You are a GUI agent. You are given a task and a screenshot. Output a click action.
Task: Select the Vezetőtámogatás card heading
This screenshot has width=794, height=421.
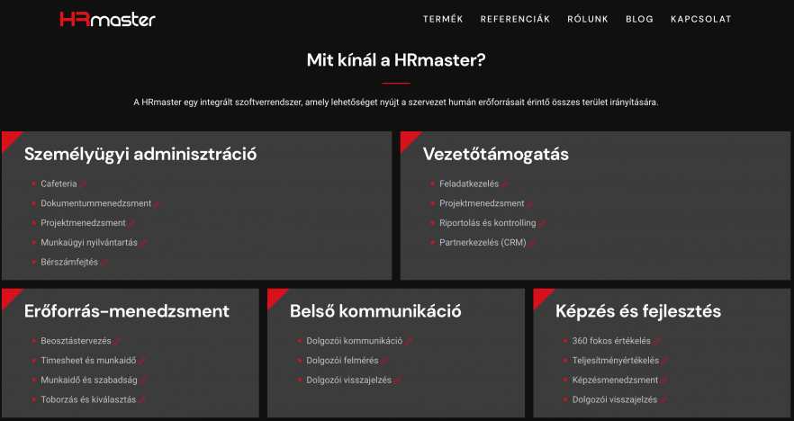pos(496,155)
